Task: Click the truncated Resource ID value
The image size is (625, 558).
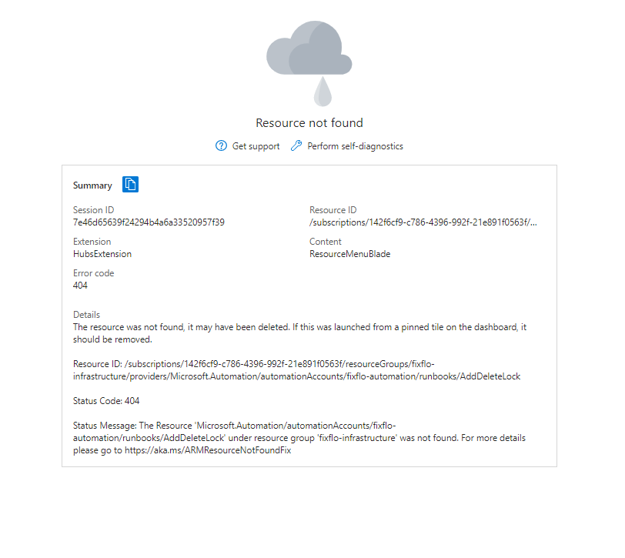Action: (x=423, y=222)
